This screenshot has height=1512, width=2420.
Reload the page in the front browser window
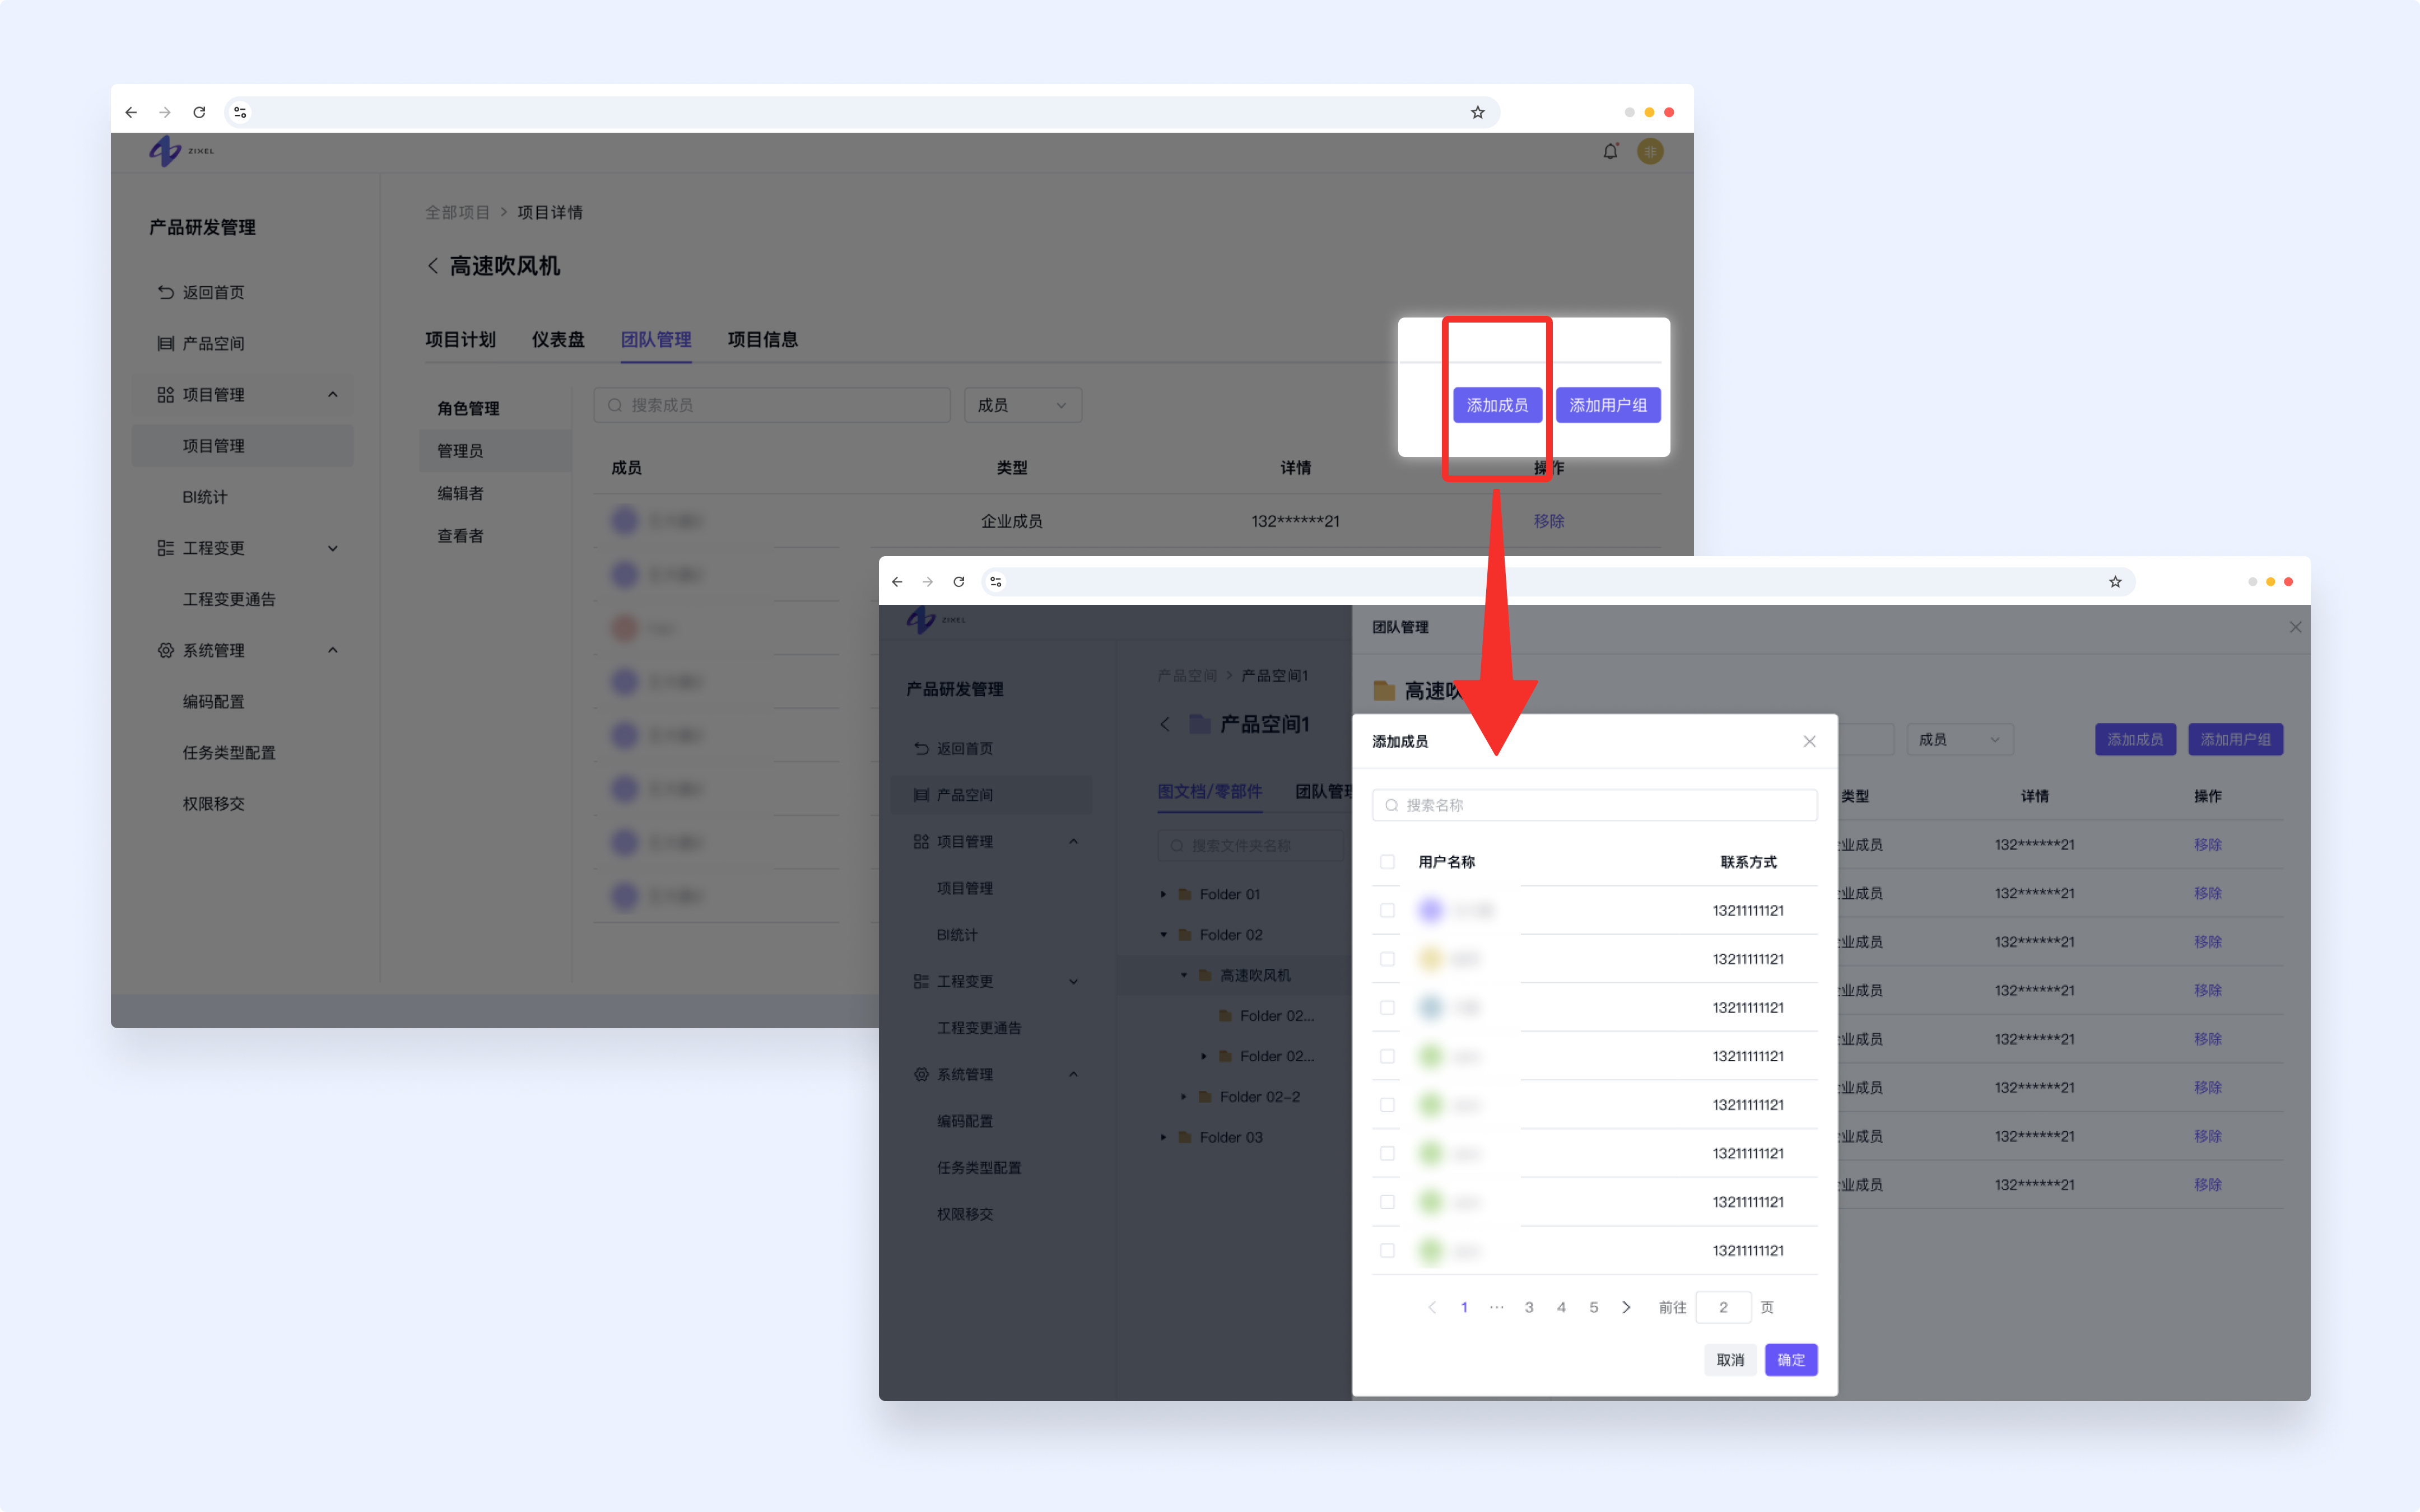(x=959, y=582)
